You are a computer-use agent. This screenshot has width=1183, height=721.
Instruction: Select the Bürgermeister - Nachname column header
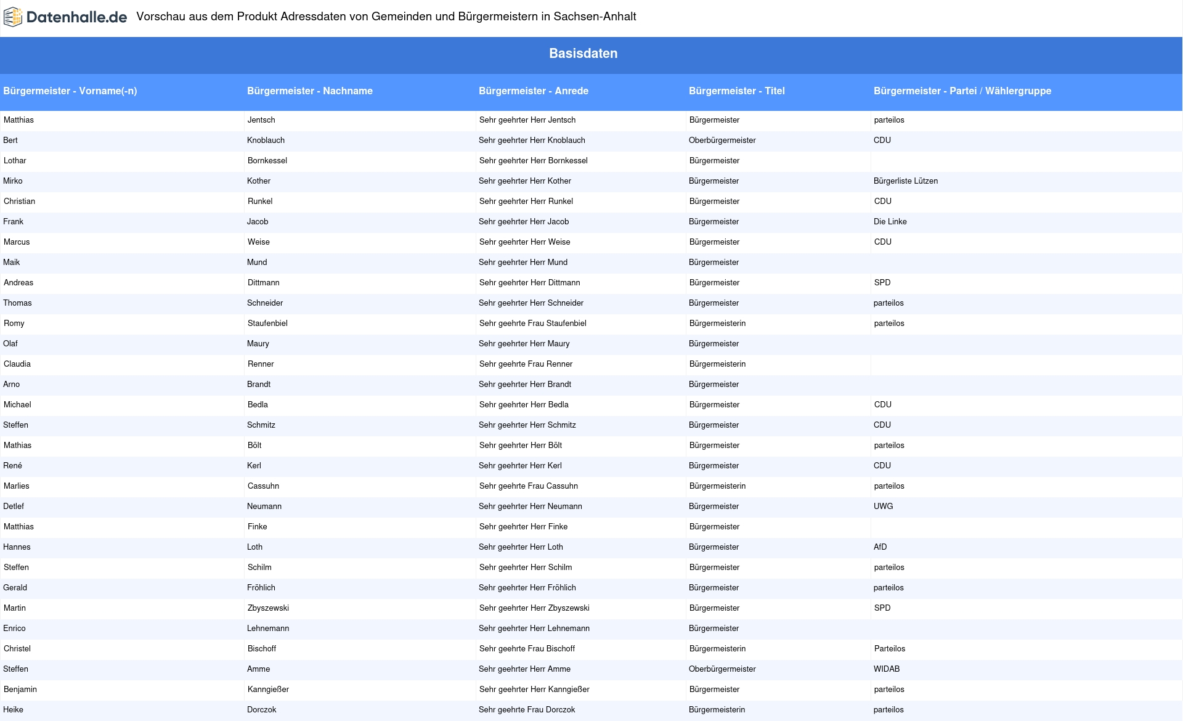coord(310,91)
